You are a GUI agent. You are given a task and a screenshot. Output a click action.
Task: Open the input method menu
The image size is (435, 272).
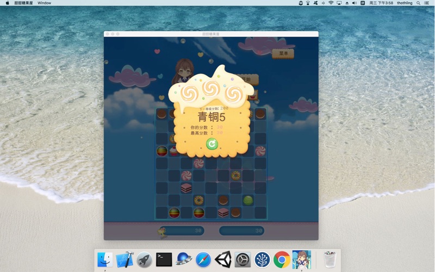coord(363,3)
